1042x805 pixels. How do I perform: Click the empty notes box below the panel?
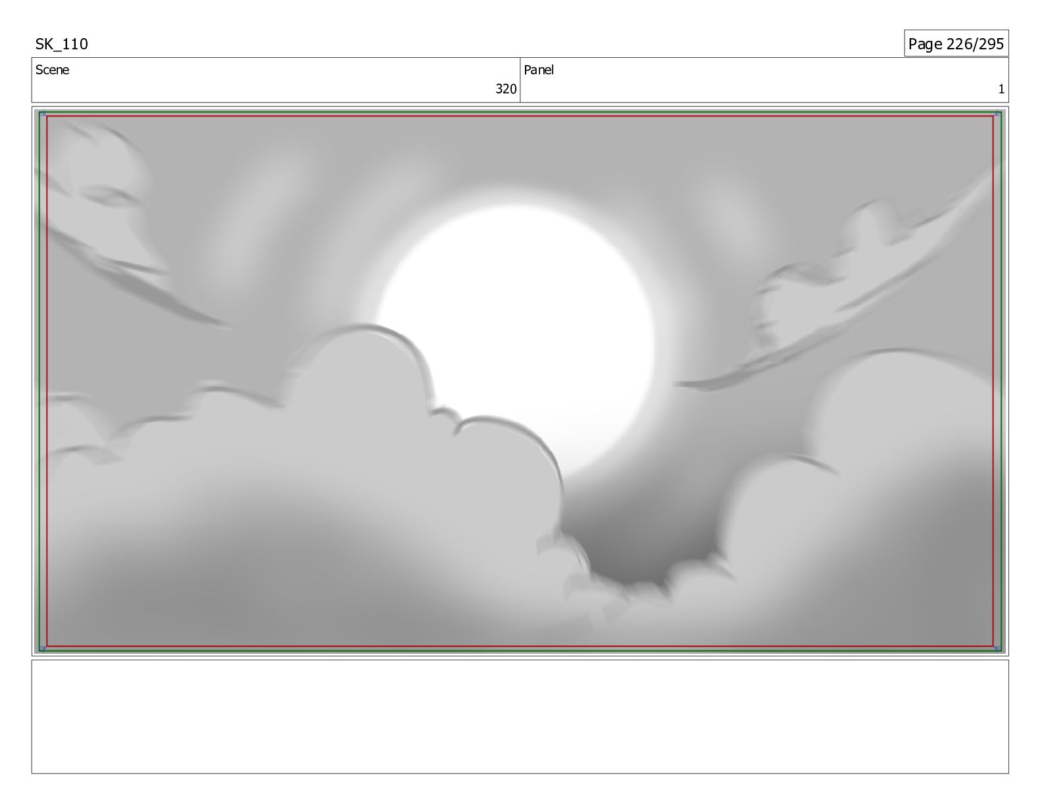[x=520, y=716]
